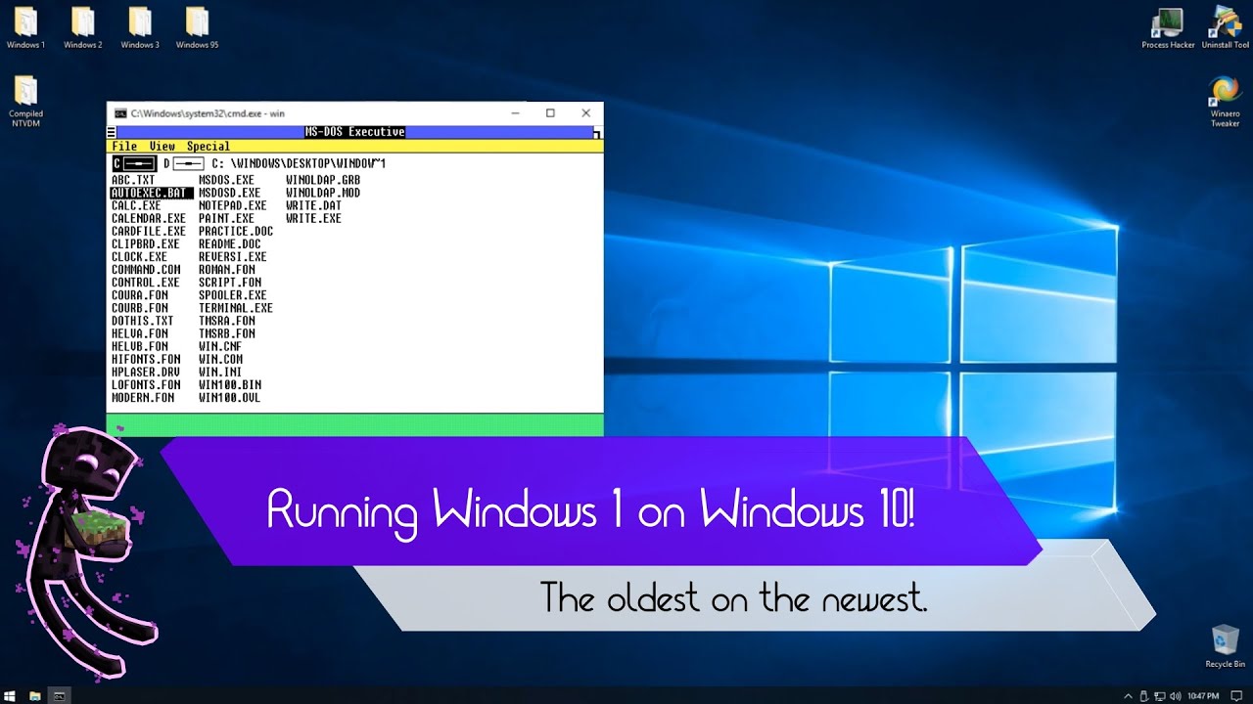Open the MS-DOS Executive system menu box

pos(112,132)
